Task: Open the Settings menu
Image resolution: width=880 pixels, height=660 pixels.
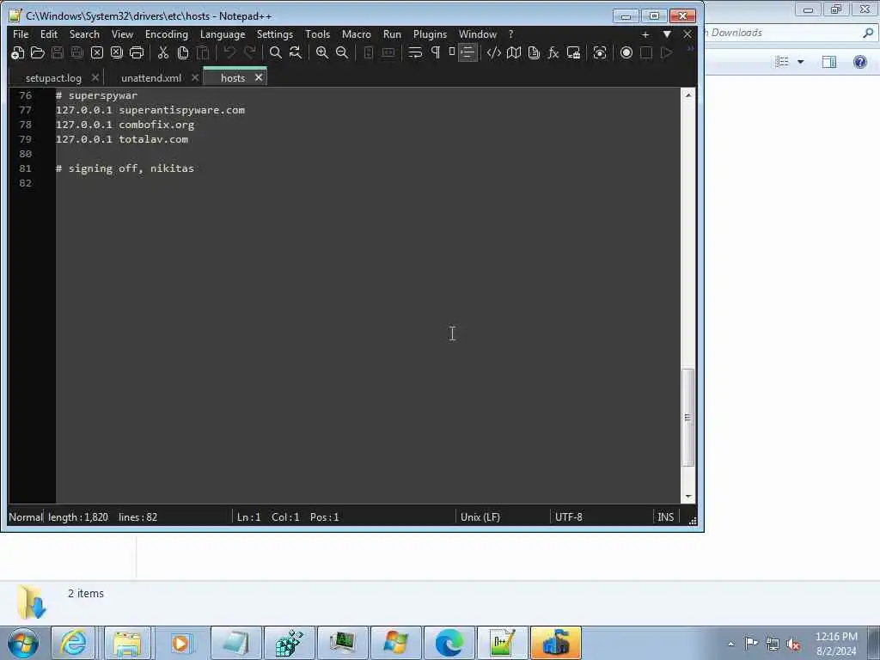Action: coord(275,34)
